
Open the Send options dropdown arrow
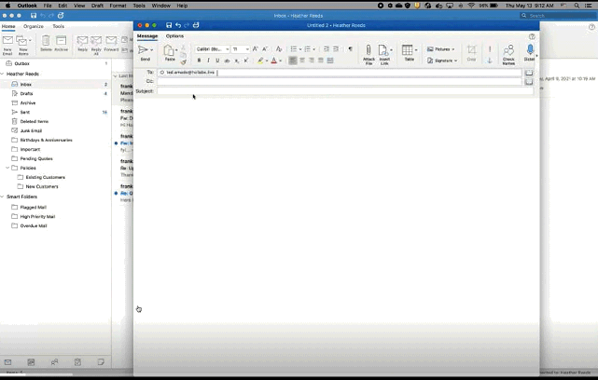[x=151, y=50]
